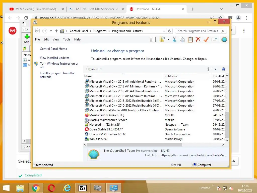Select Oracle VM VirtualBox 6.1.32 entry
Image resolution: width=257 pixels, height=193 pixels.
pos(107,134)
